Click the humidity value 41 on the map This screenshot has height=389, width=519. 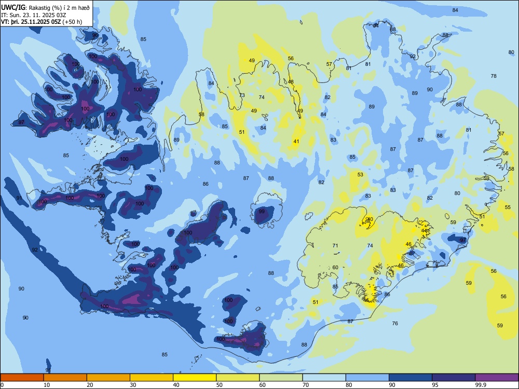[x=296, y=141]
